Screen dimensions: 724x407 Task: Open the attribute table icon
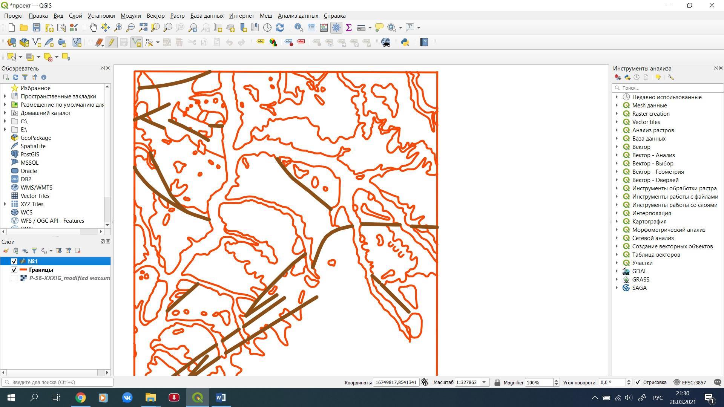[311, 27]
